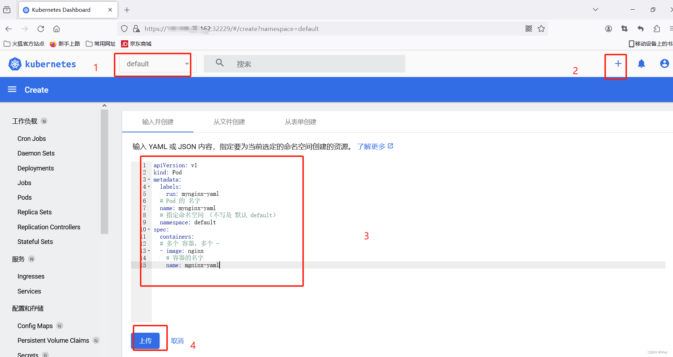Open the create new resource plus icon
This screenshot has width=673, height=357.
click(618, 64)
